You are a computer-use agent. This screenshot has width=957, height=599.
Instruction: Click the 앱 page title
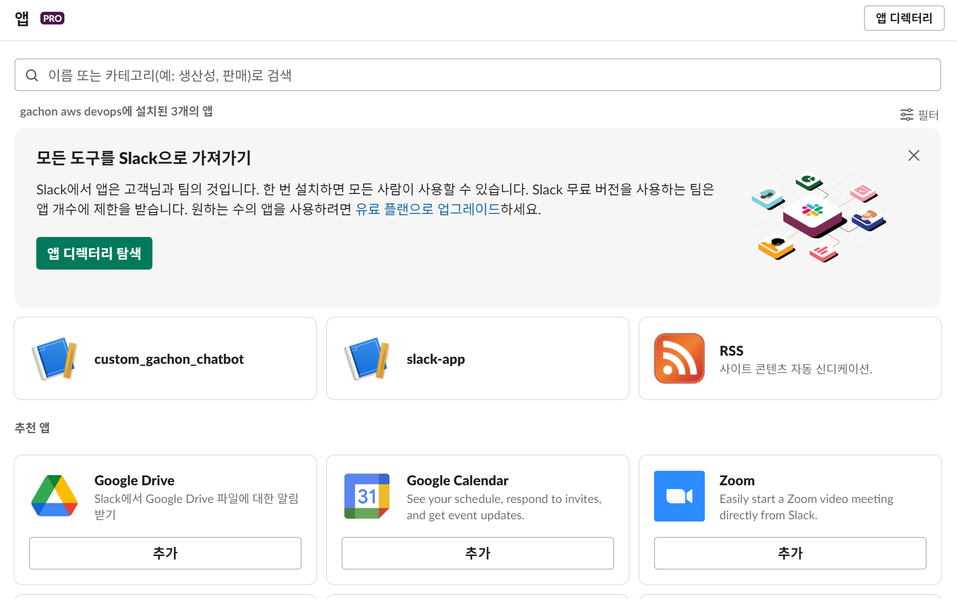tap(22, 18)
